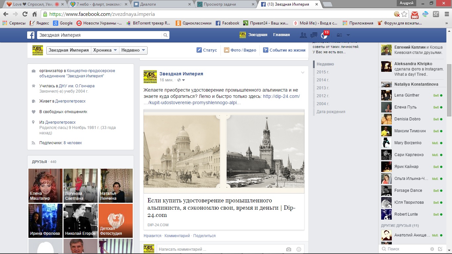Open chat settings gear icon
Screen dimensions: 452x254
pos(432,249)
